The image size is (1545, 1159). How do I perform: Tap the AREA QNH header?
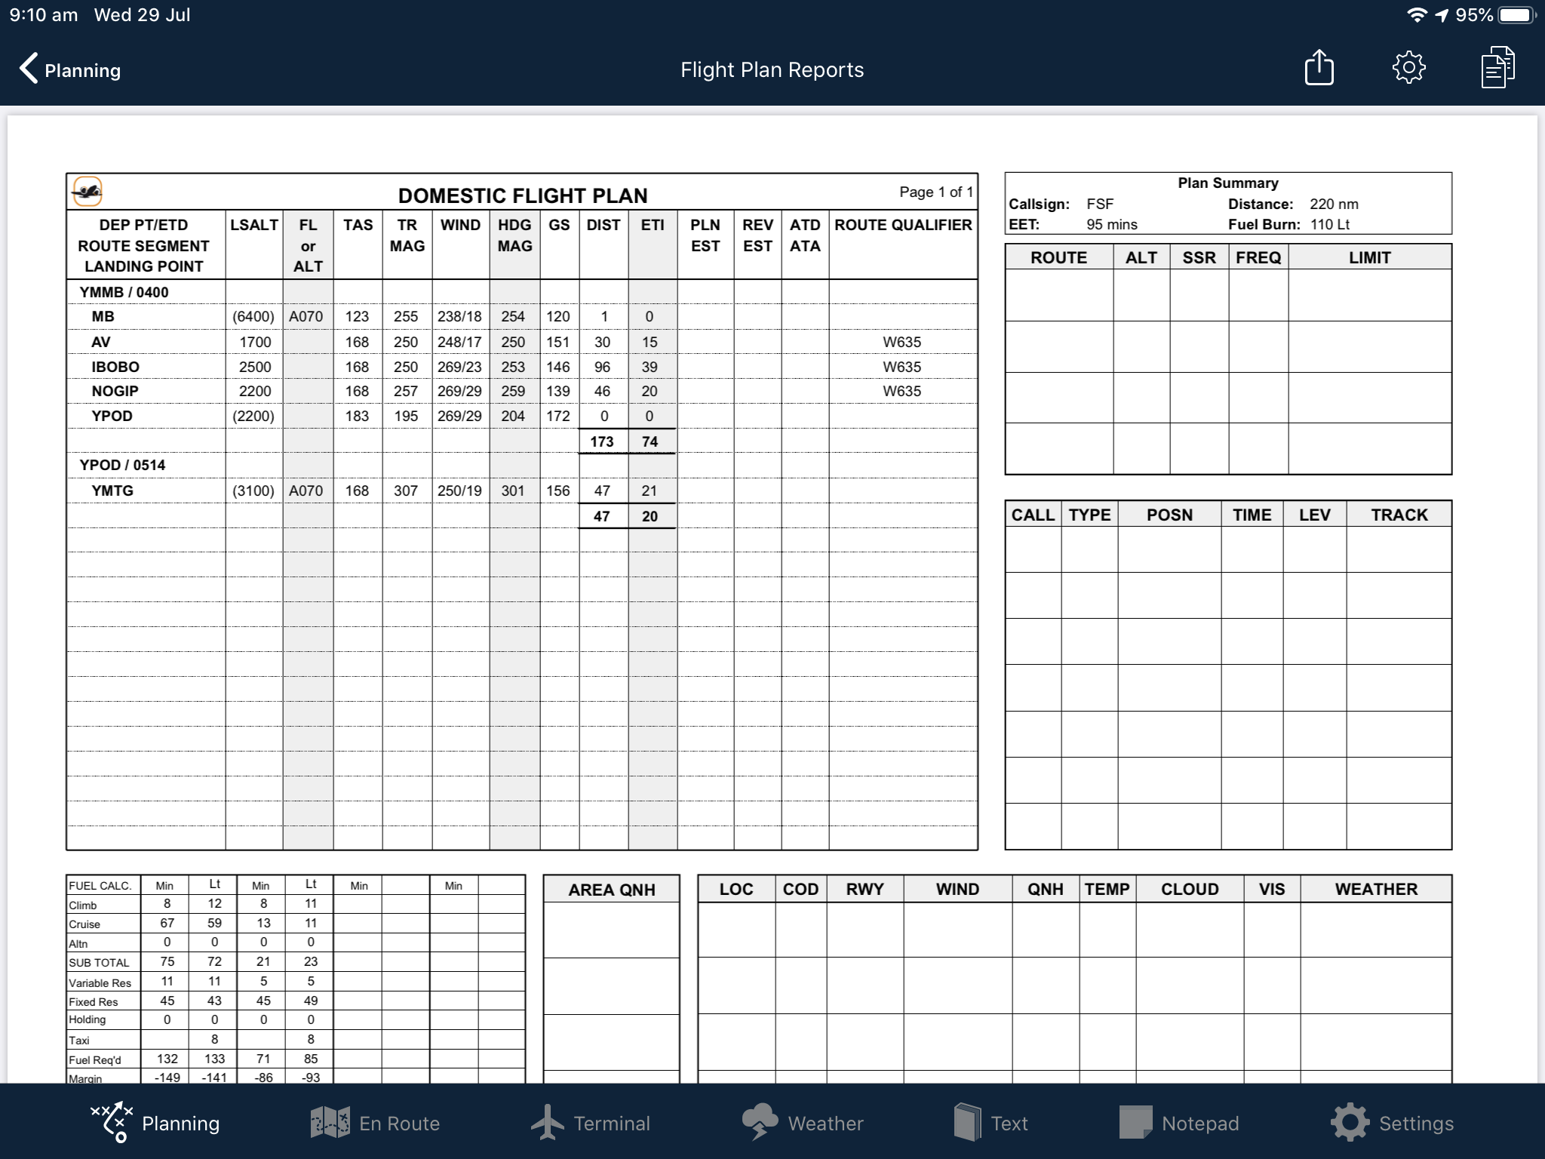coord(612,890)
